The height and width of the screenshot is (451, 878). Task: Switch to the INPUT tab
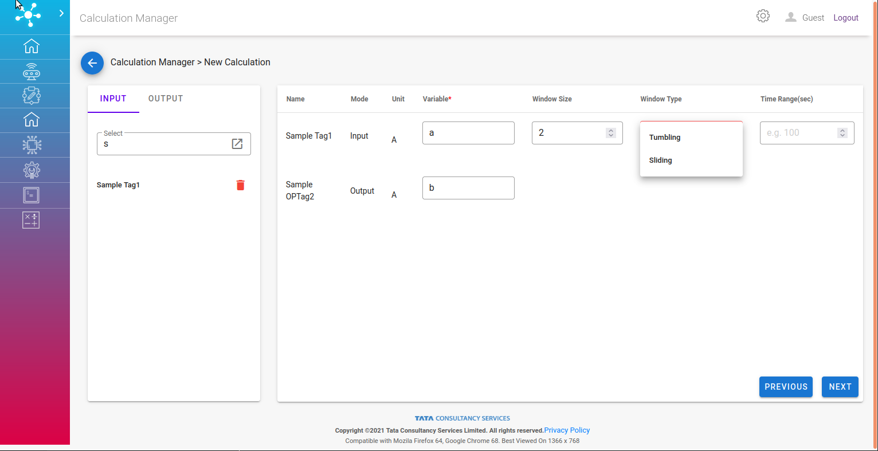[113, 99]
